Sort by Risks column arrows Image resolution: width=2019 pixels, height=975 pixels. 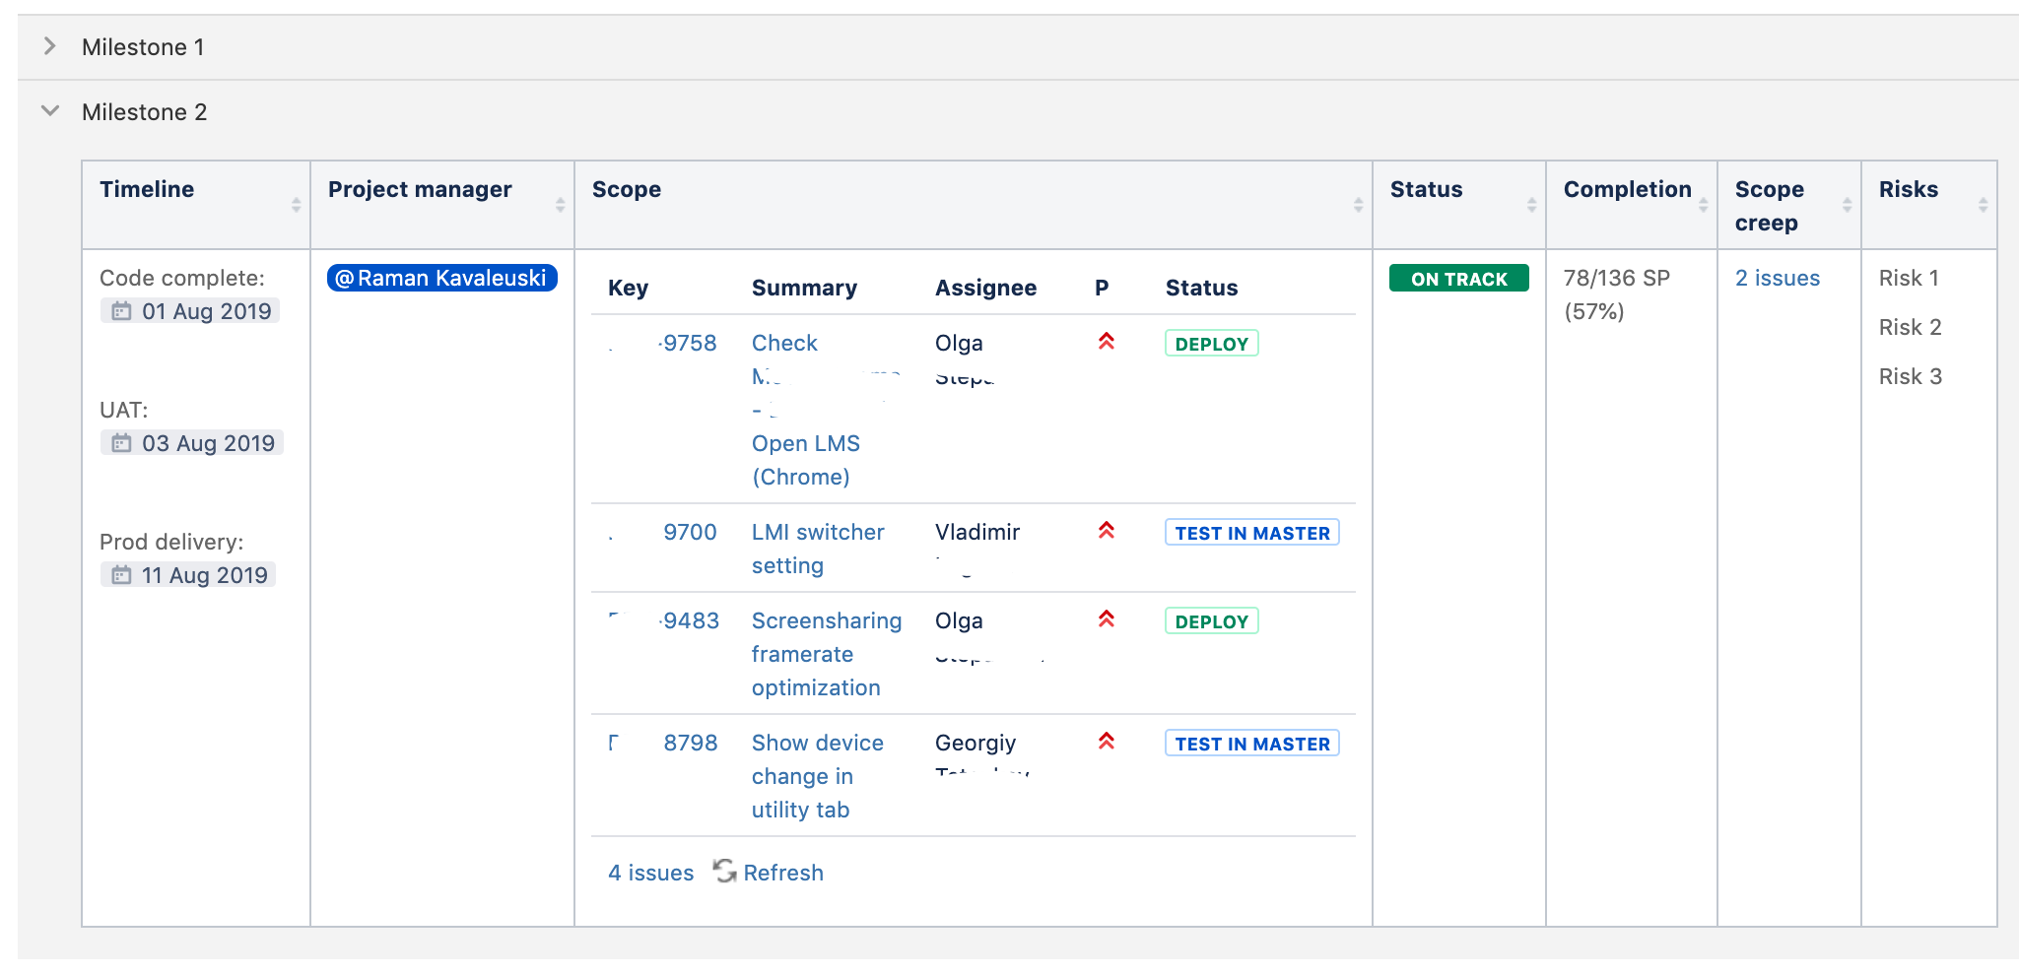coord(1983,205)
